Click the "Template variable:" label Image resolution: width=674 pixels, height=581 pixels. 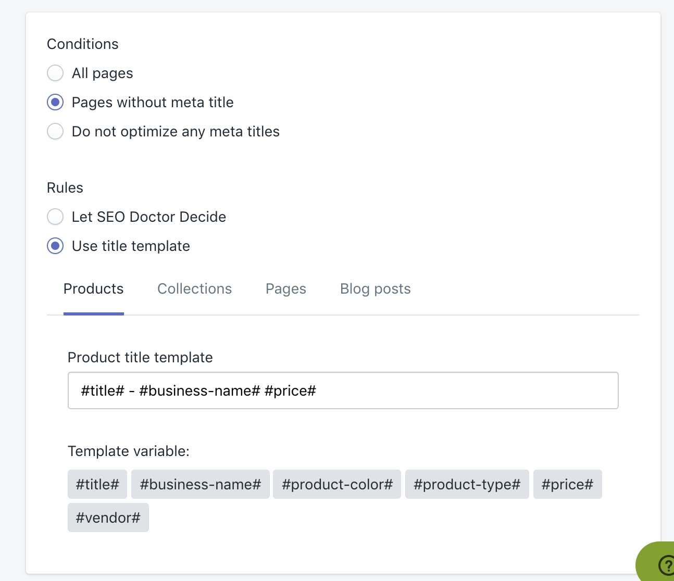[x=128, y=451]
